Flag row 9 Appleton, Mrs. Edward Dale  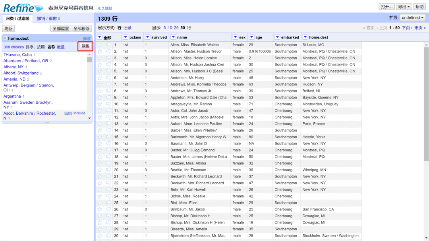click(x=108, y=97)
